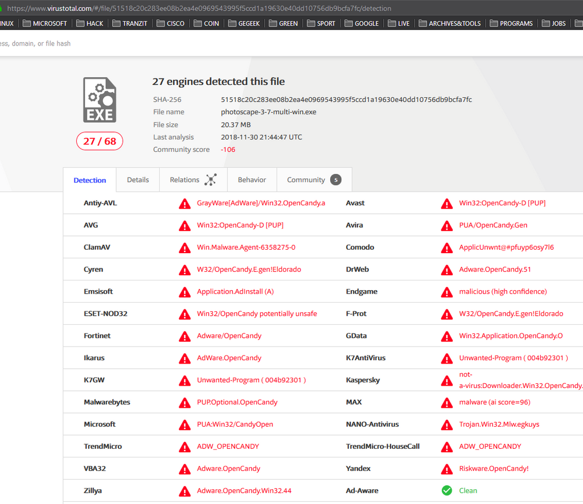Switch to the Behavior tab
This screenshot has width=583, height=504.
click(252, 180)
